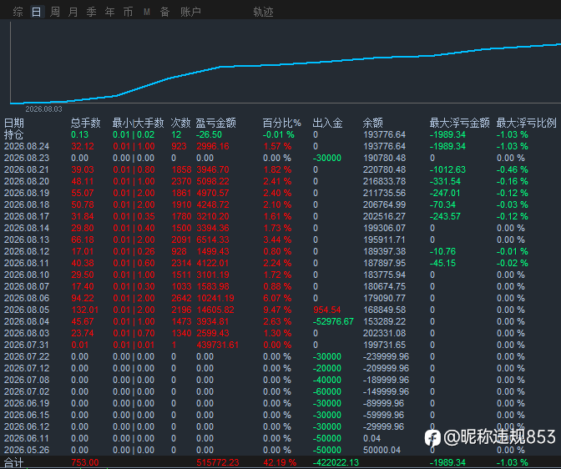
Task: Click the 最大浮亏金额 column header
Action: pyautogui.click(x=459, y=123)
